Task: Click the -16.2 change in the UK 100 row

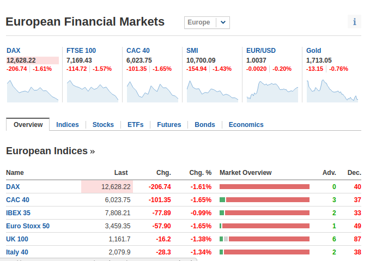Action: tap(163, 239)
